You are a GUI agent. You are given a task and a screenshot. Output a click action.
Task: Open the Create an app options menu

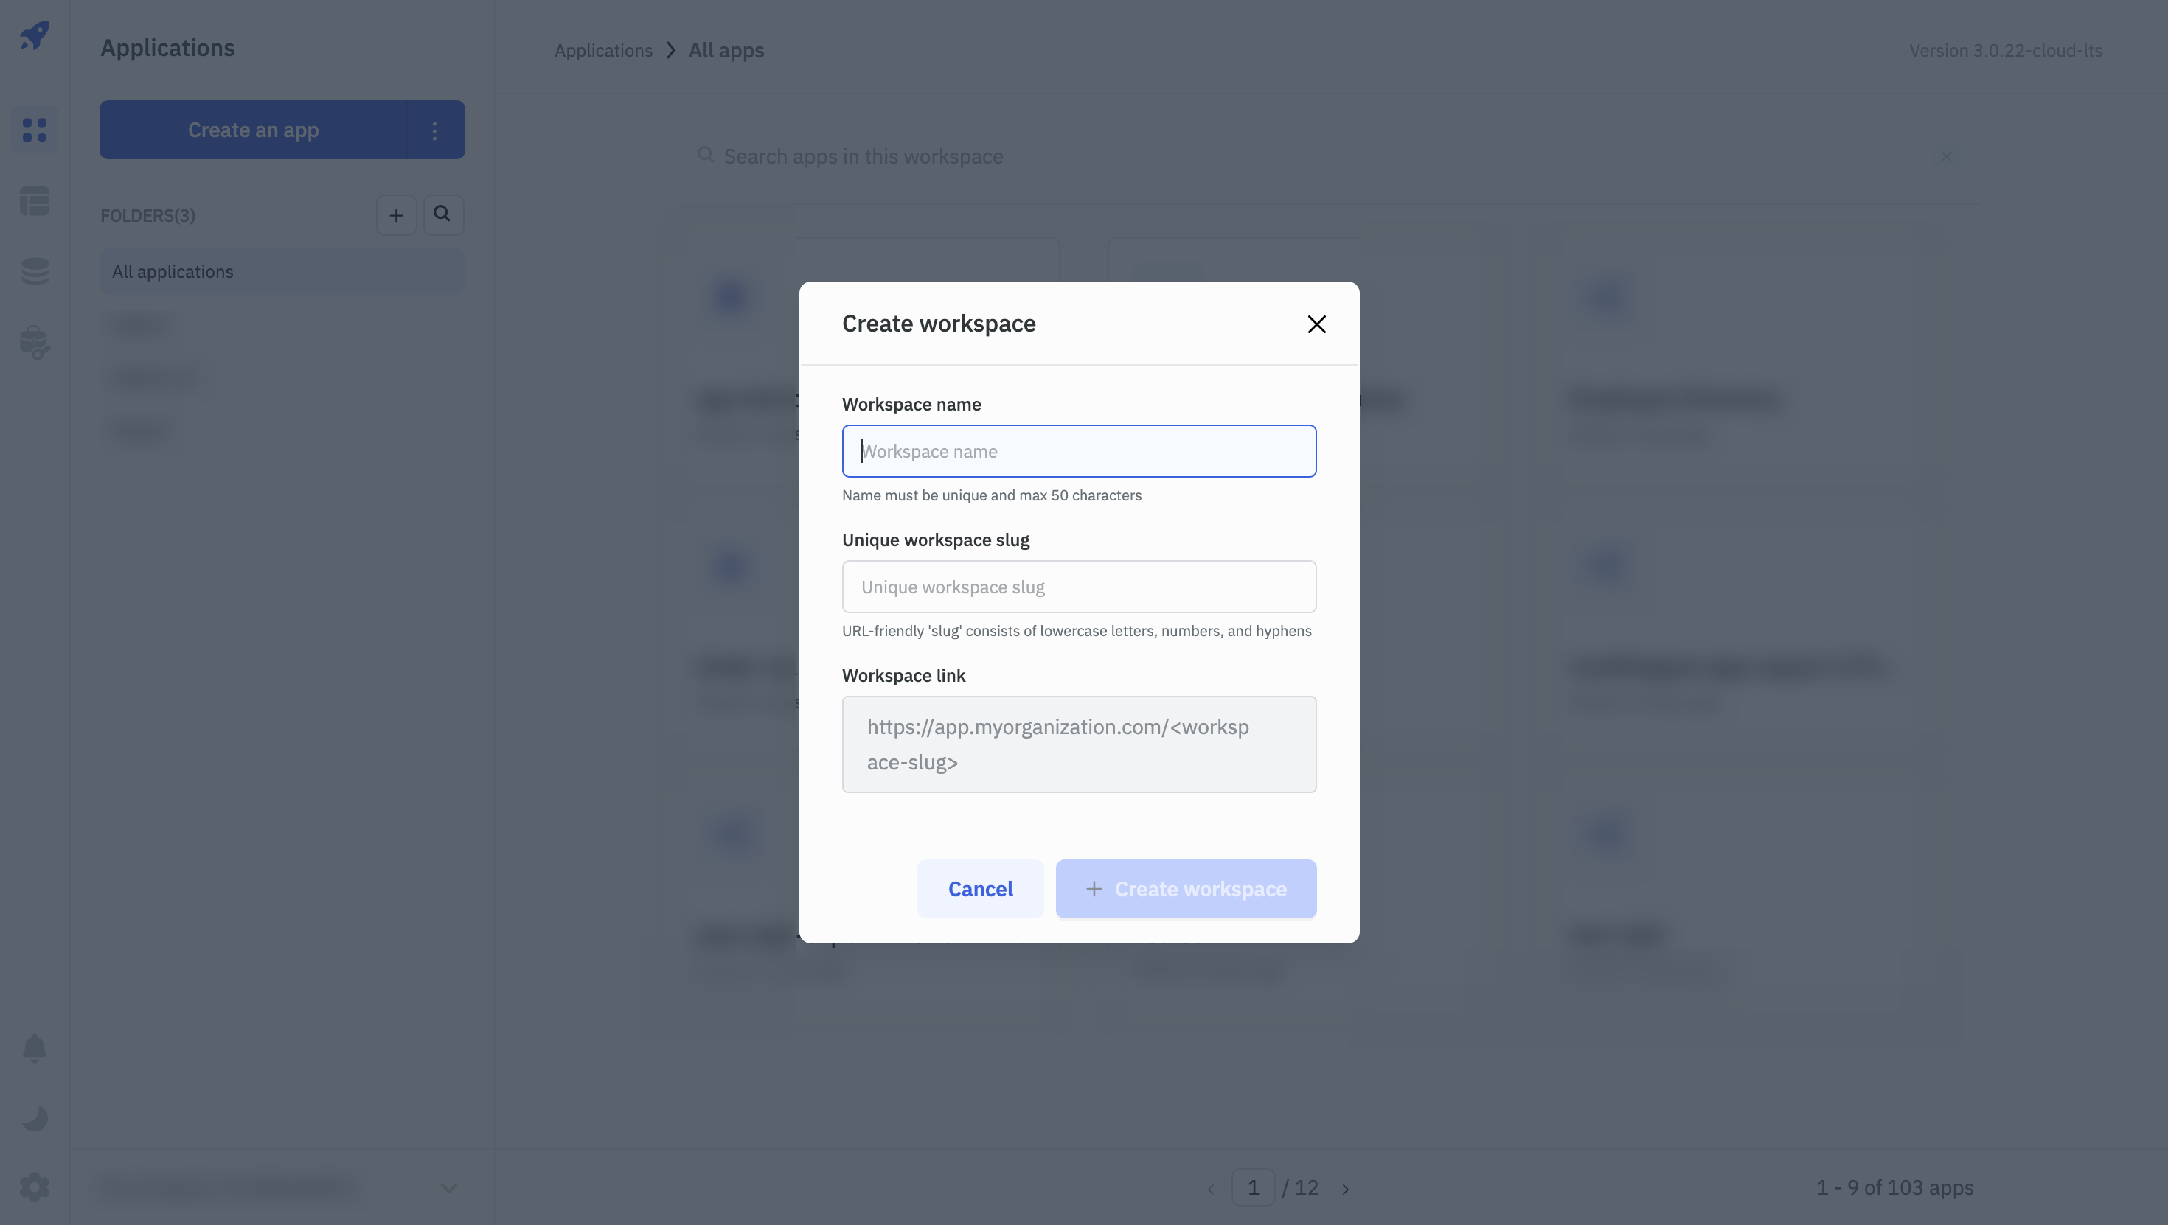(x=435, y=130)
